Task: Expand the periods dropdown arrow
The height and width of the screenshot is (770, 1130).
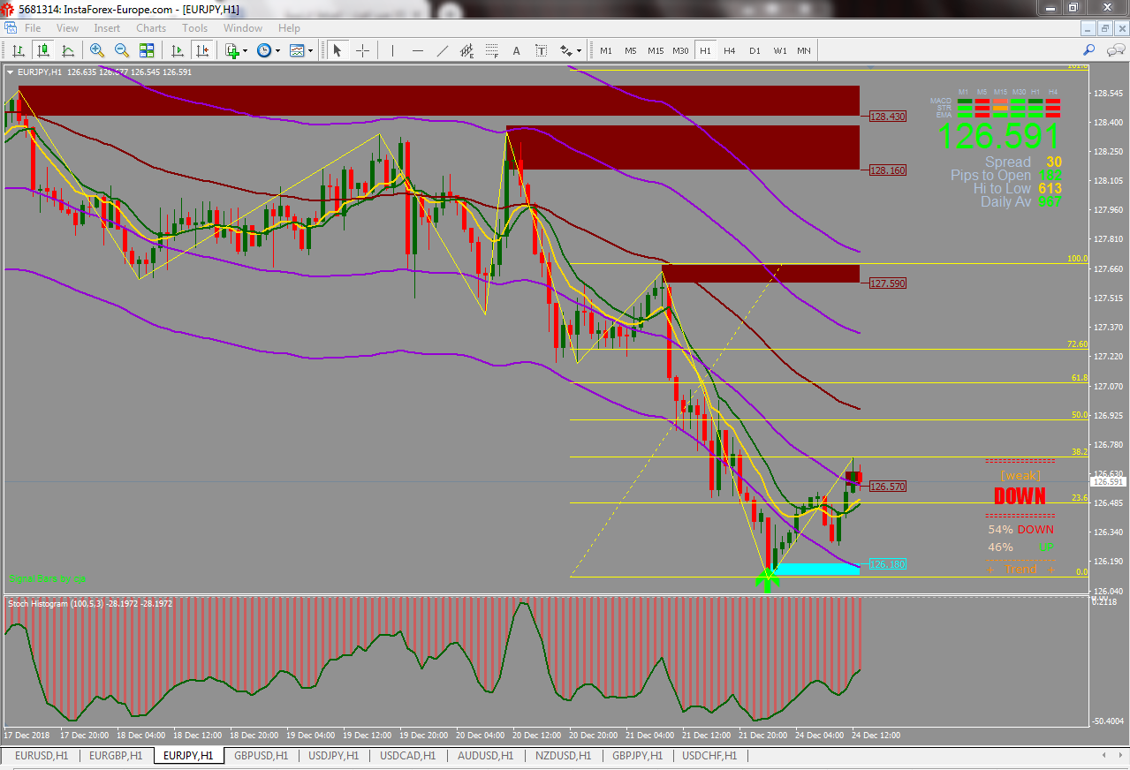Action: [x=277, y=51]
